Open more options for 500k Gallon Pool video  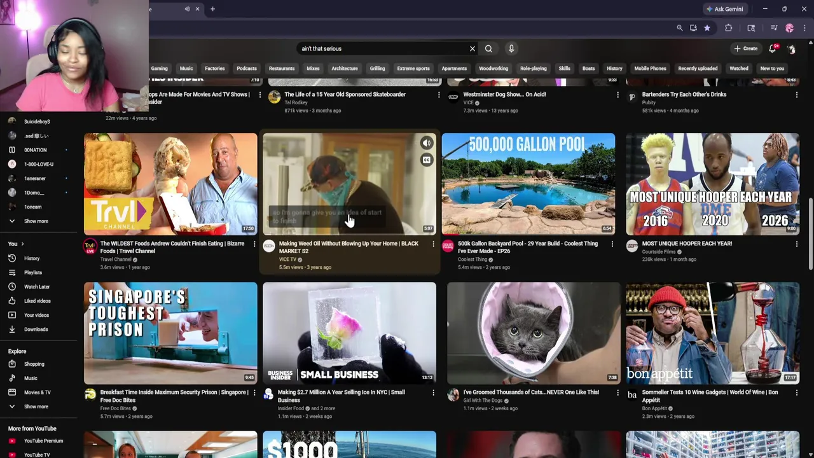(612, 244)
